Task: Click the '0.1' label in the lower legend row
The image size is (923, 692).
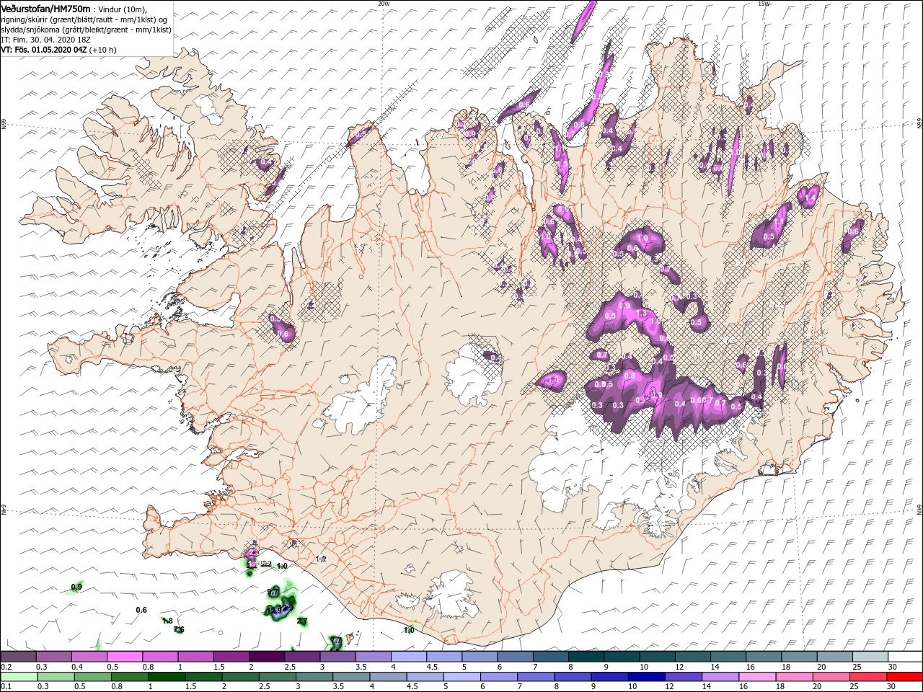Action: [x=6, y=687]
